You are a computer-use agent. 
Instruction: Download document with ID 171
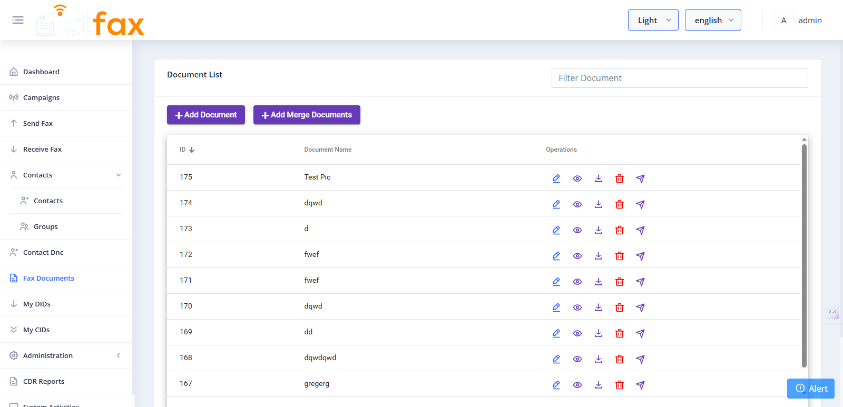(599, 282)
